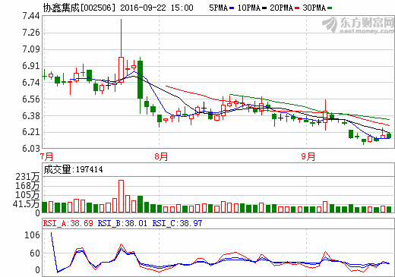This screenshot has height=277, width=395.
Task: Click the 5PMA blue legend swatch
Action: click(x=232, y=8)
